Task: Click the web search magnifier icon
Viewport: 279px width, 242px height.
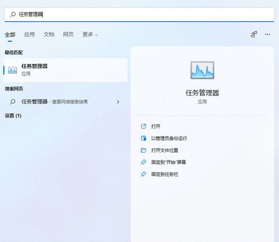Action: [x=13, y=102]
